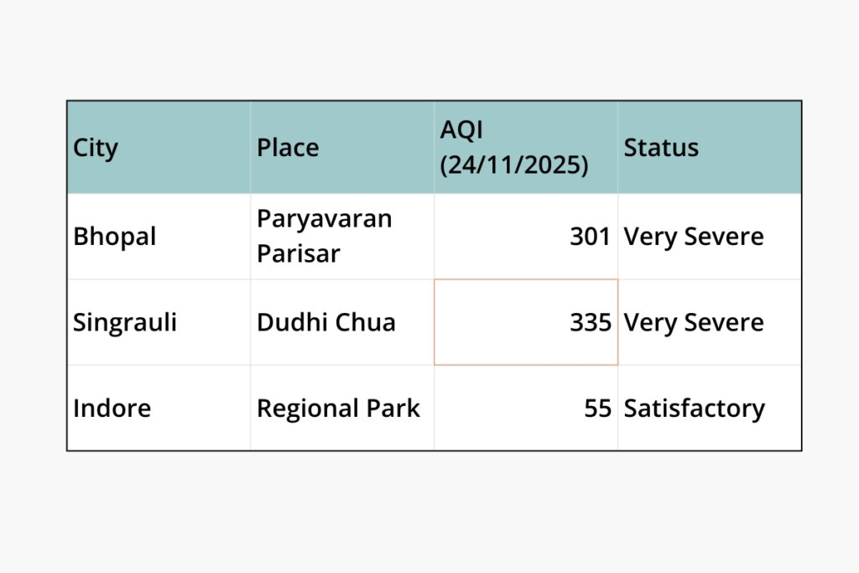Select the Place column header
859x573 pixels.
pos(288,148)
